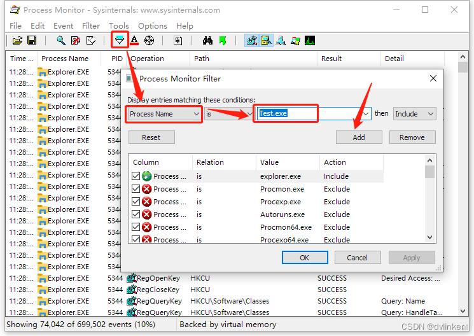Click the Detail column header
Viewport: 474px width, 336px height.
(413, 59)
